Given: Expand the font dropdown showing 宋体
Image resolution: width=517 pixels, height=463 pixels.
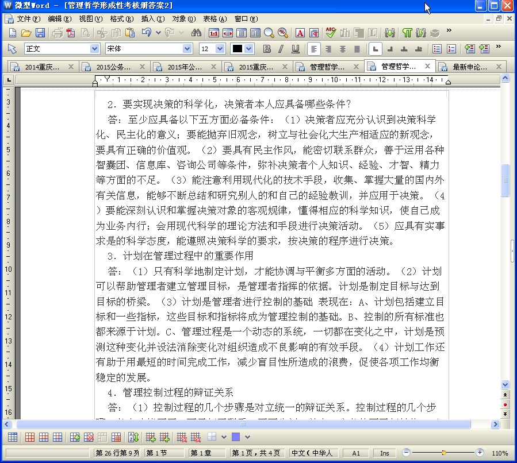Looking at the screenshot, I should point(187,49).
